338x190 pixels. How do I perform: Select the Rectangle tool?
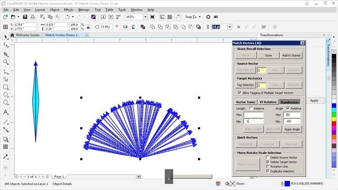(6, 87)
